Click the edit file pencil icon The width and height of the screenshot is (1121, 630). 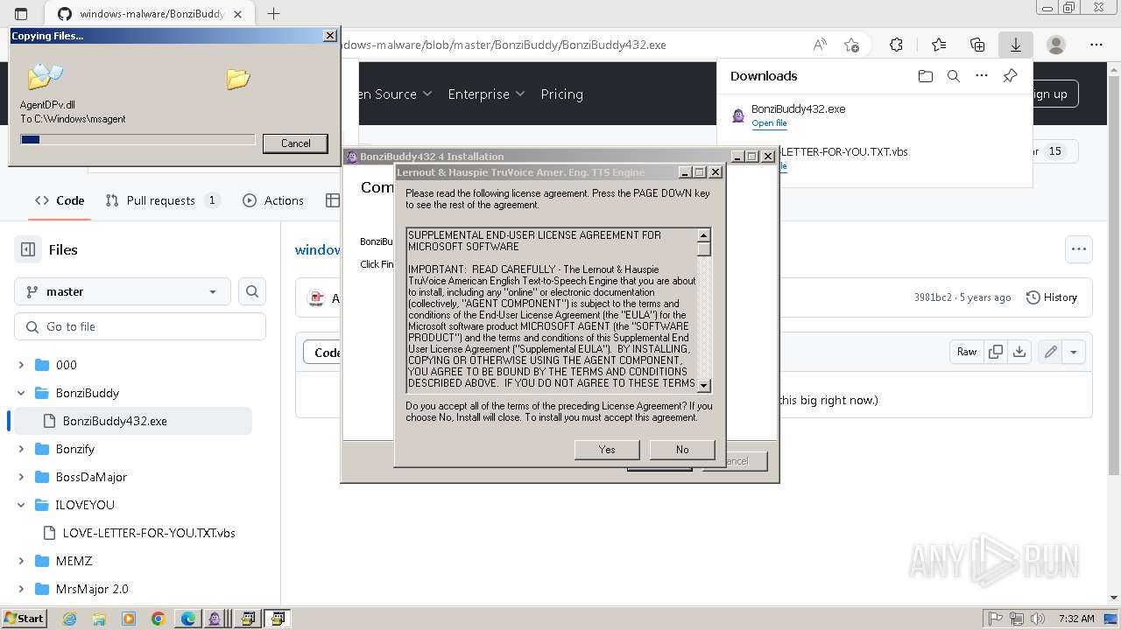tap(1050, 352)
